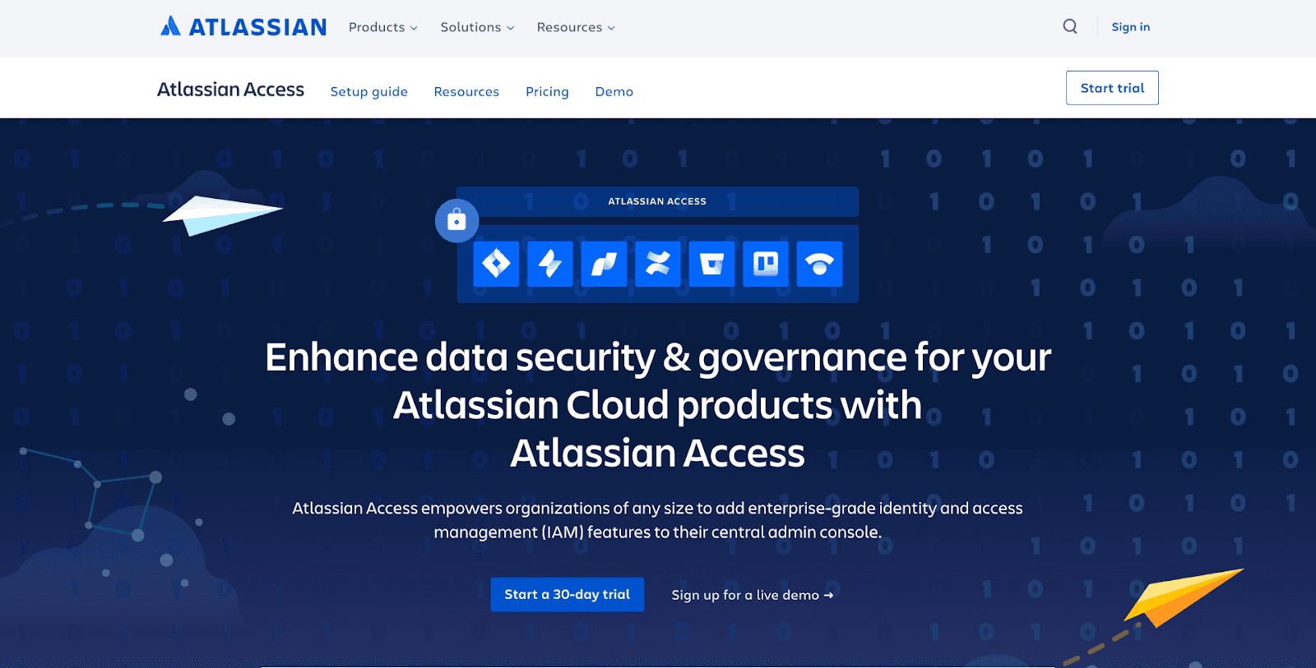Go to the Pricing page

(x=547, y=91)
